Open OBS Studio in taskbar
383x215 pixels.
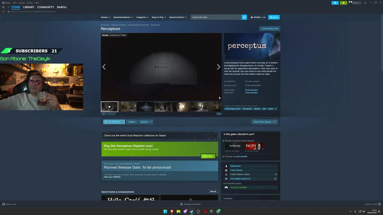198,211
